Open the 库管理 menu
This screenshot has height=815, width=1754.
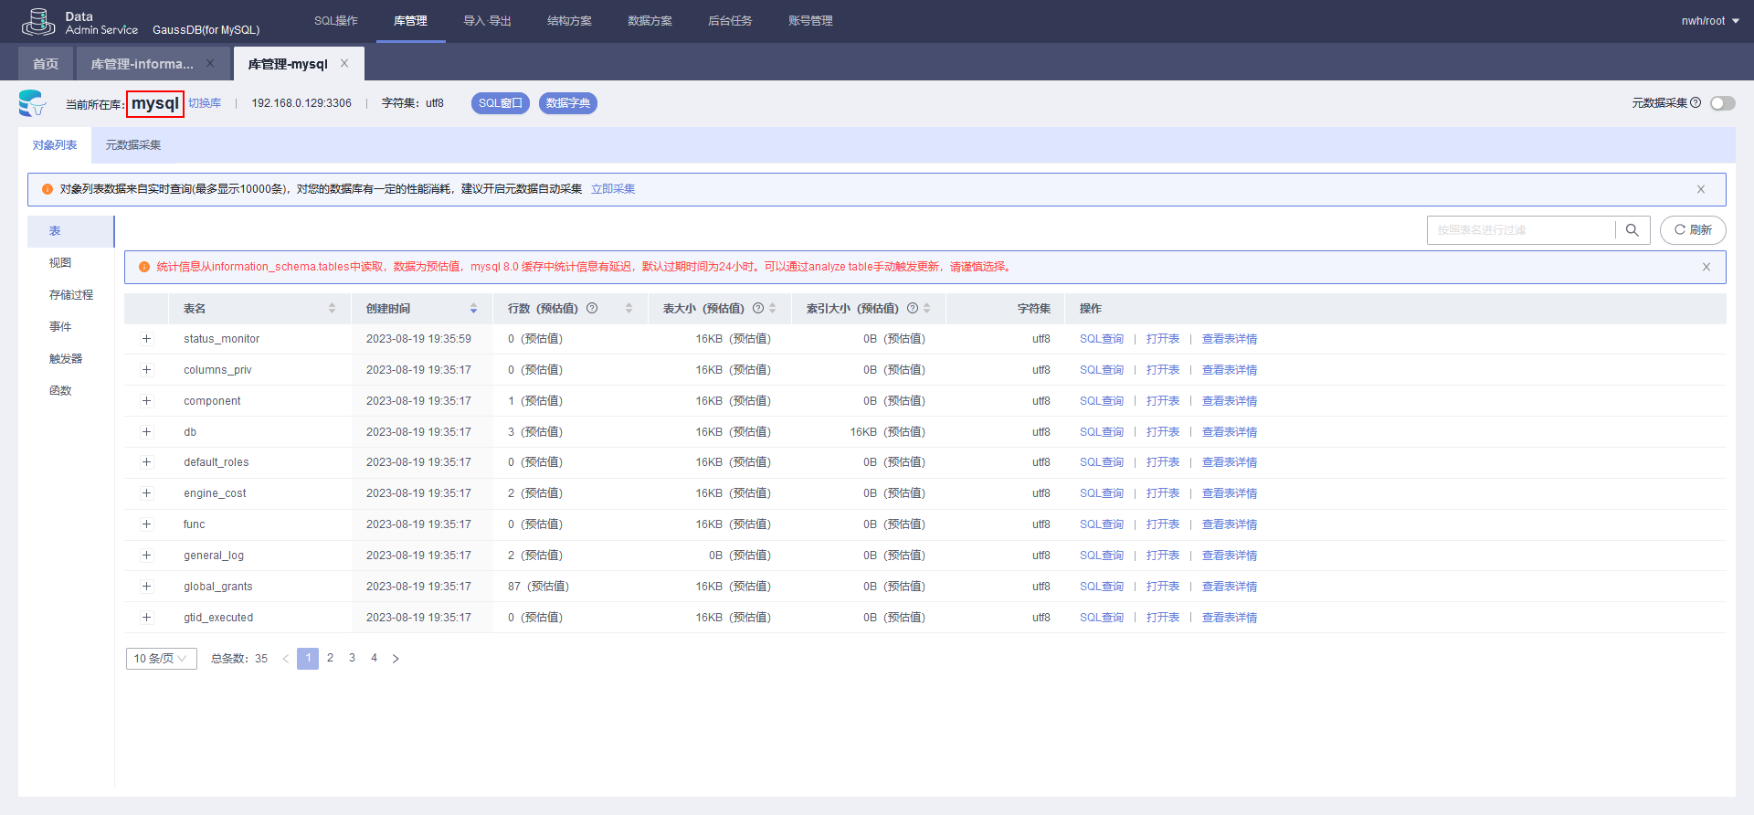410,21
